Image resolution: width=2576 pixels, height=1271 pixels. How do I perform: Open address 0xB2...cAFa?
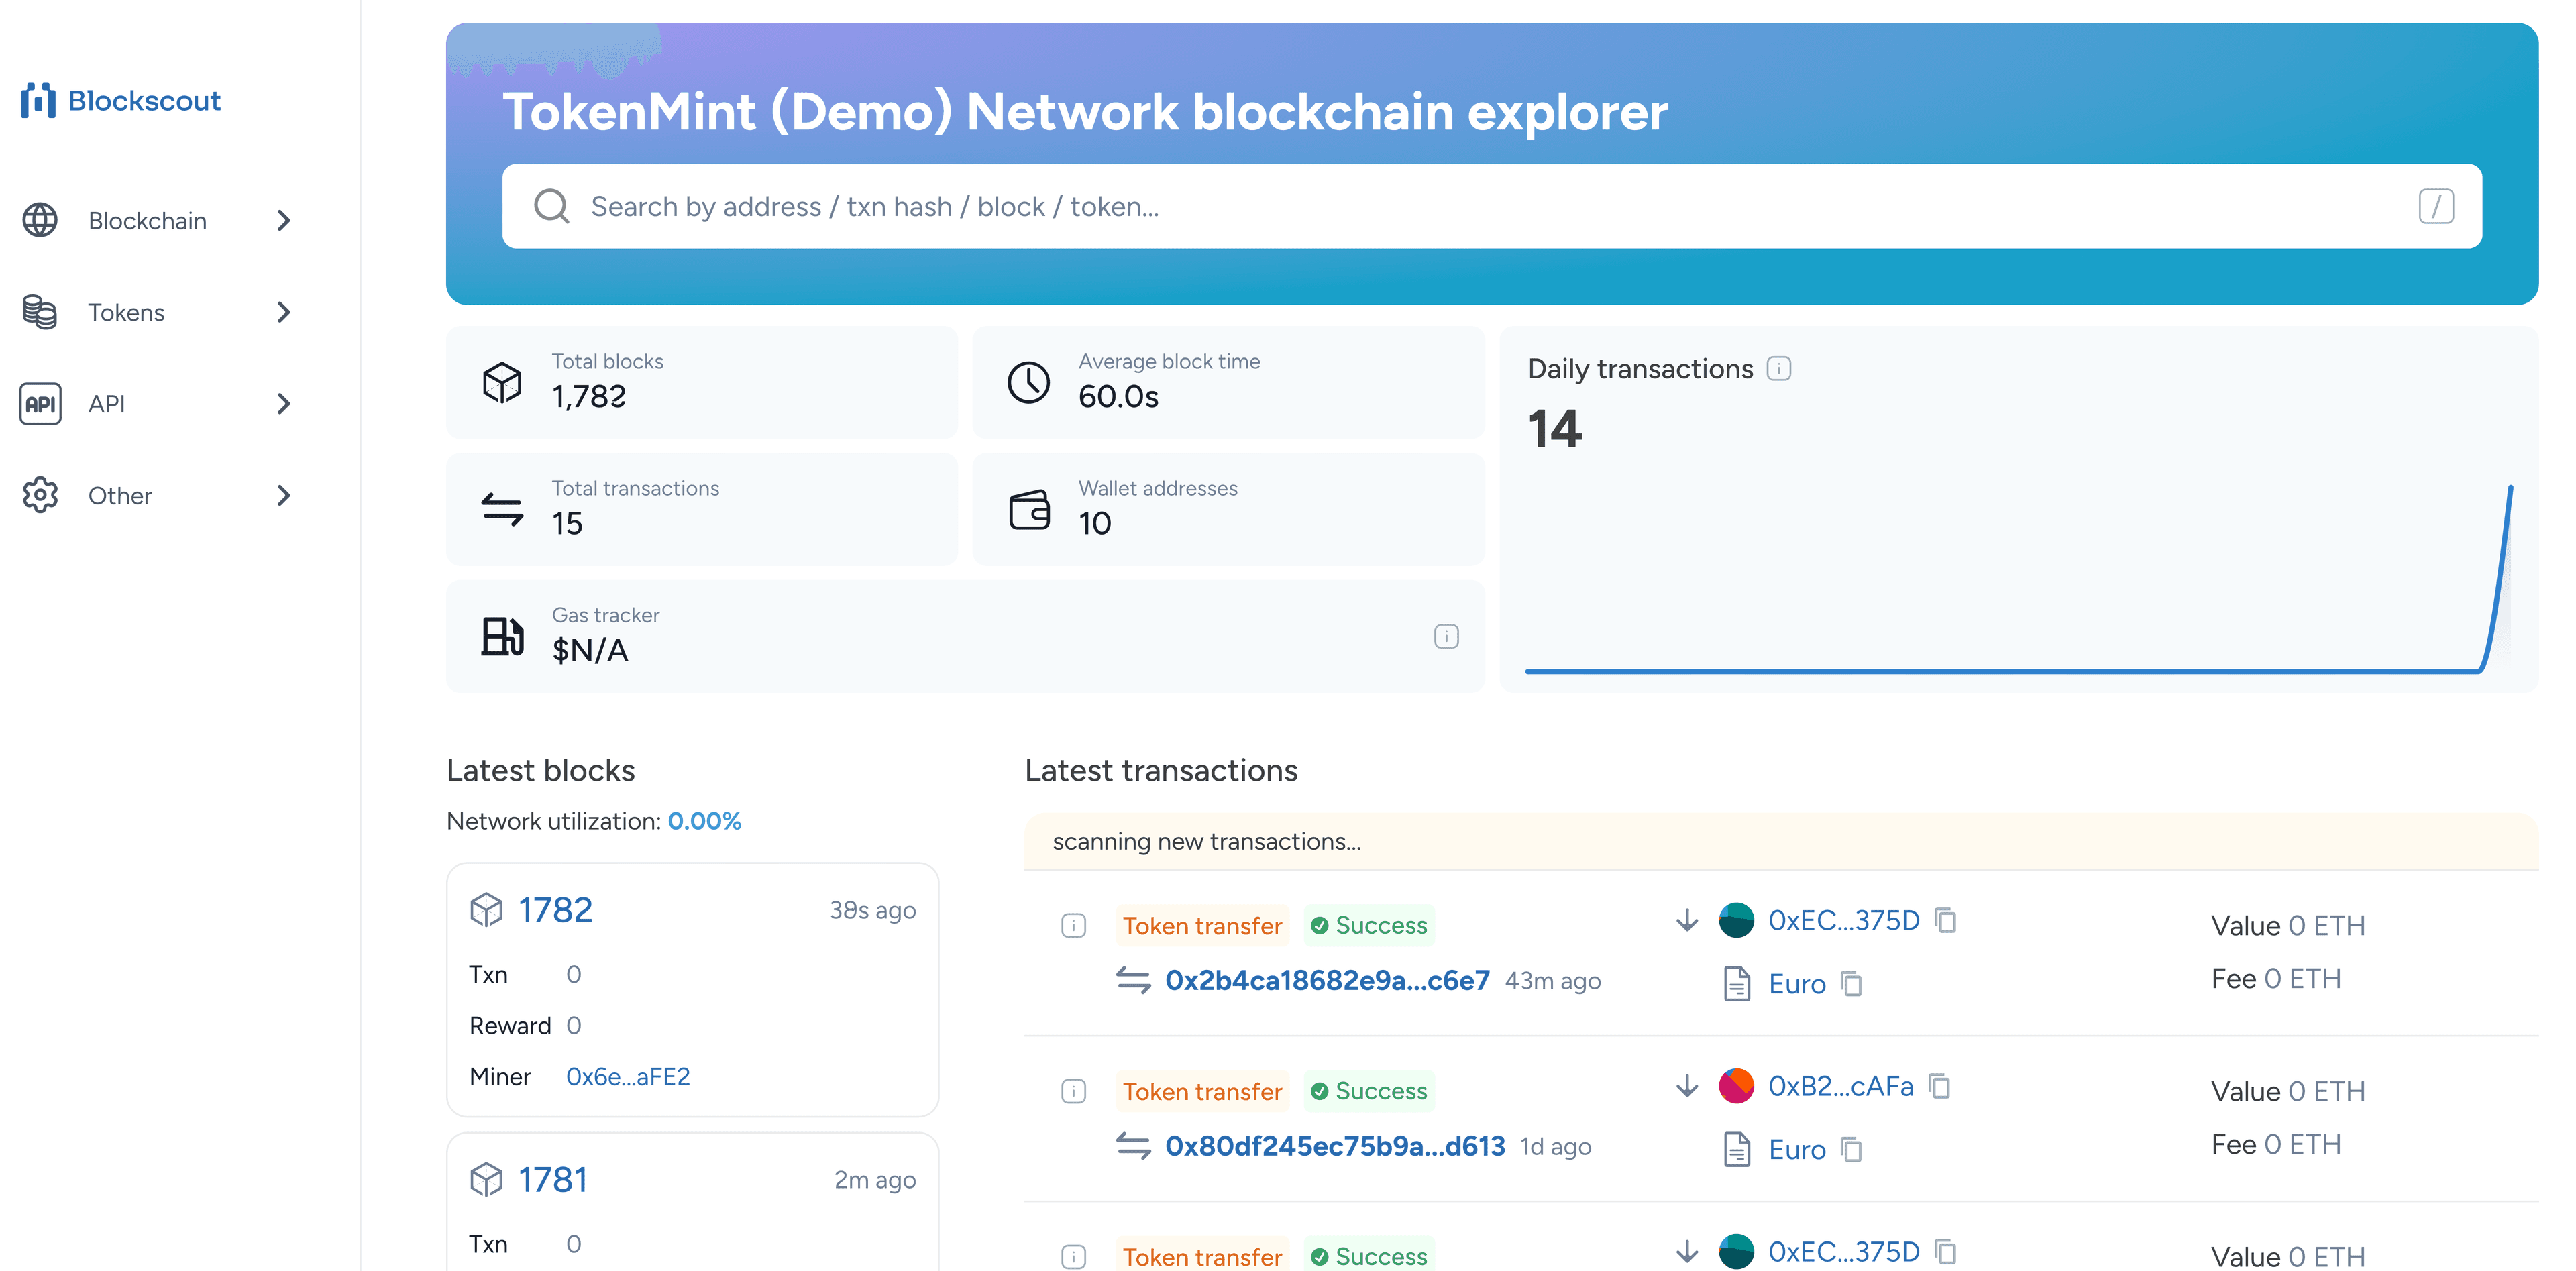(x=1840, y=1086)
